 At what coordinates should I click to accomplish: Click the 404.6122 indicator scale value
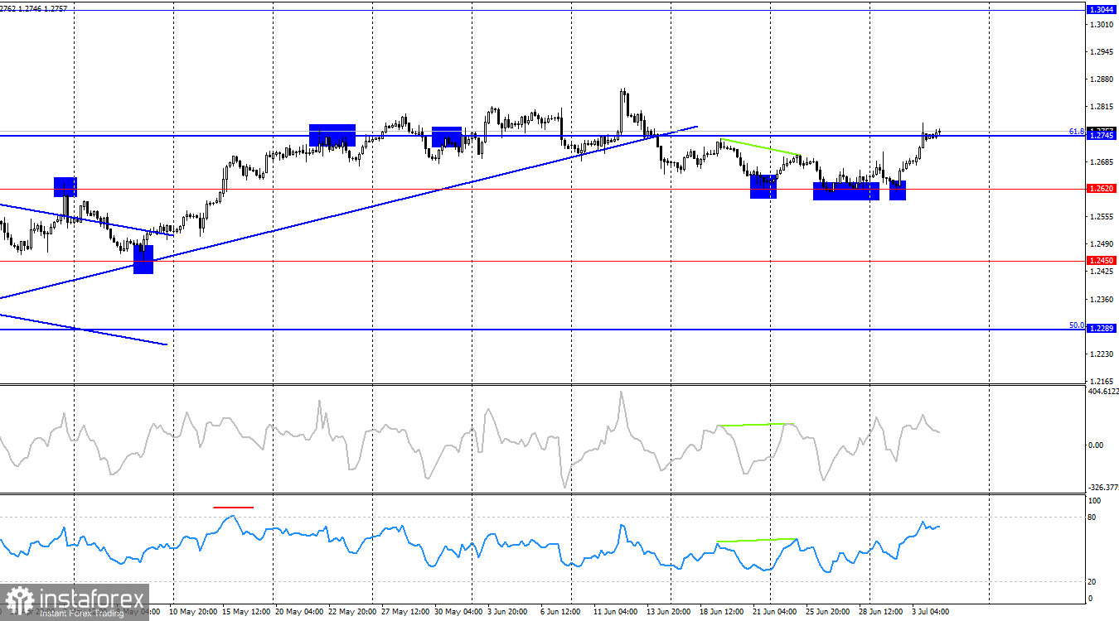coord(1103,391)
